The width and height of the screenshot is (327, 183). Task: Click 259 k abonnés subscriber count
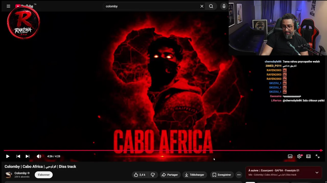point(22,177)
